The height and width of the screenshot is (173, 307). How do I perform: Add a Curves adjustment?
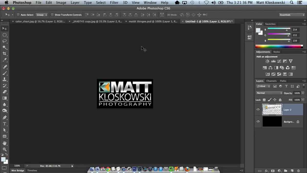click(279, 61)
